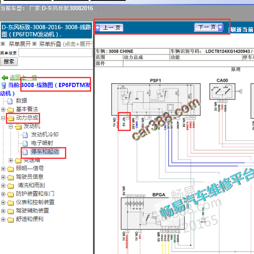Select 停车和起动 diagram page
254x254 pixels.
click(45, 151)
